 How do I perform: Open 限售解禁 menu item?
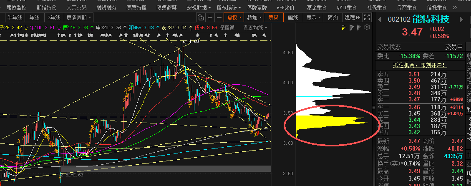pyautogui.click(x=166, y=8)
